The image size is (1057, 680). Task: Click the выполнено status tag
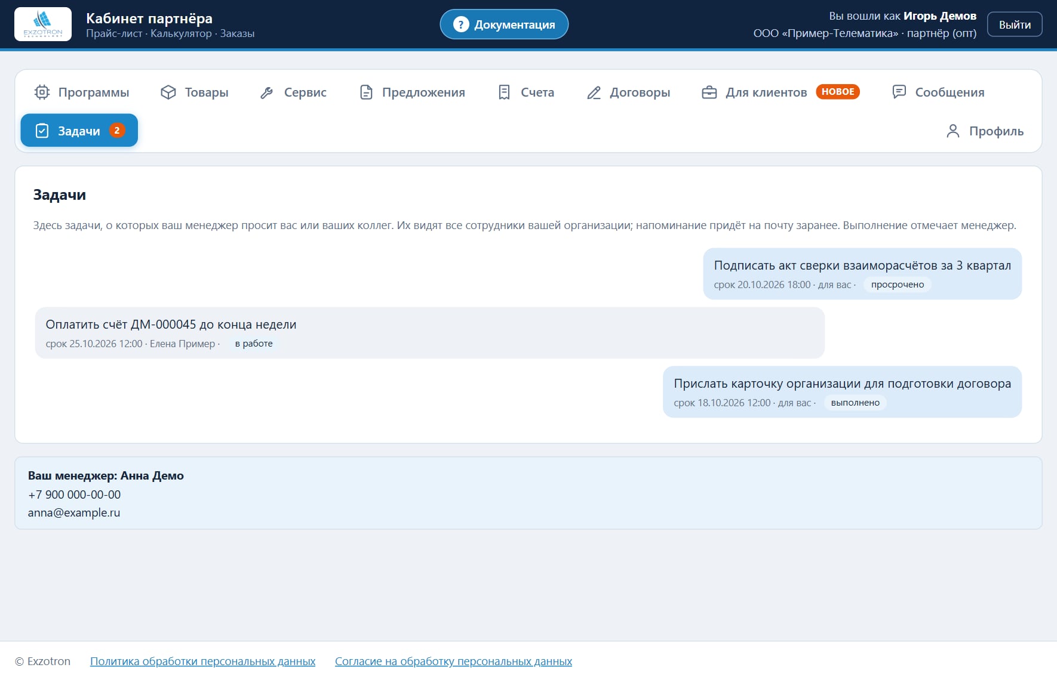[855, 403]
